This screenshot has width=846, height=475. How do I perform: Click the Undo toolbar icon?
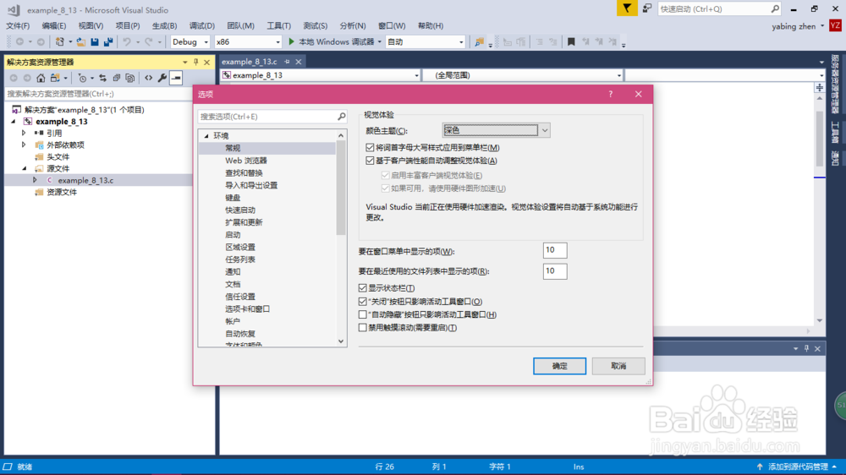click(127, 41)
